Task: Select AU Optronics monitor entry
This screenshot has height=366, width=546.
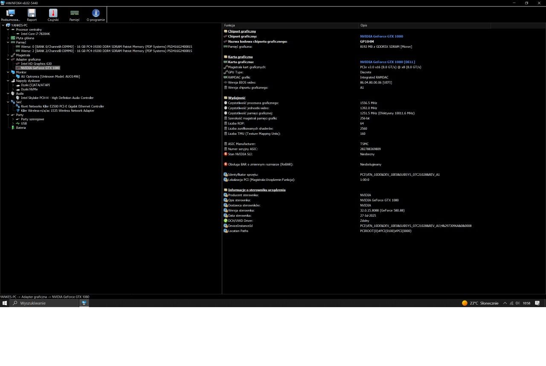Action: tap(50, 76)
